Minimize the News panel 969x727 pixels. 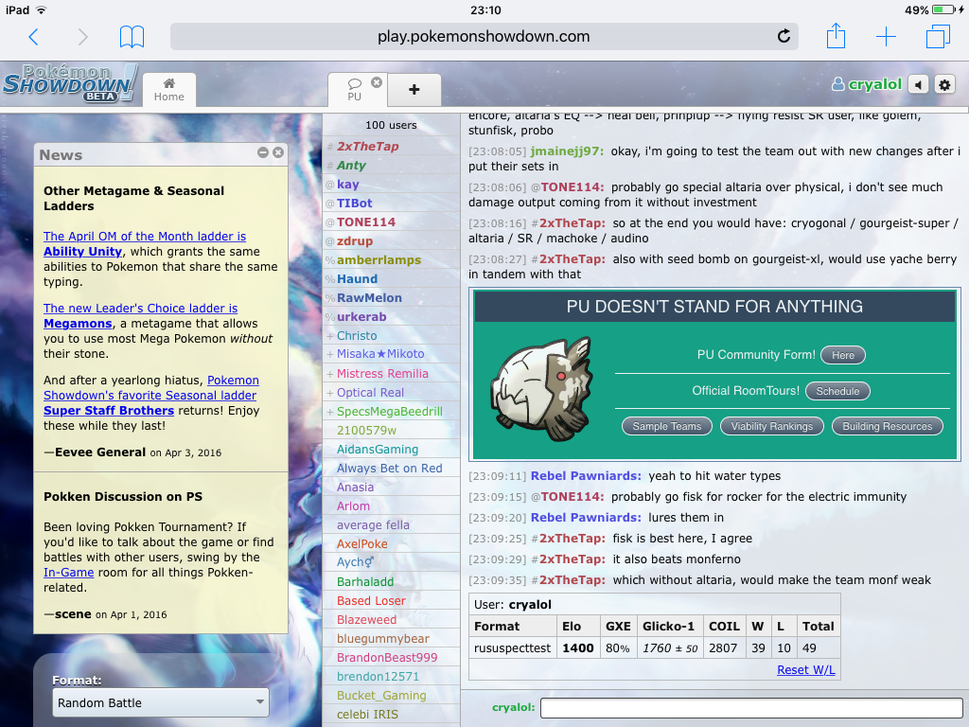click(x=263, y=152)
